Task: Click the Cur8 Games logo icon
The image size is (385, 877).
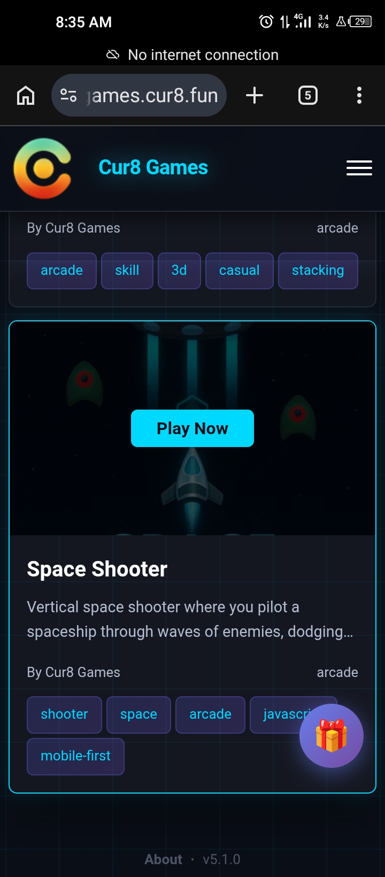Action: click(43, 168)
